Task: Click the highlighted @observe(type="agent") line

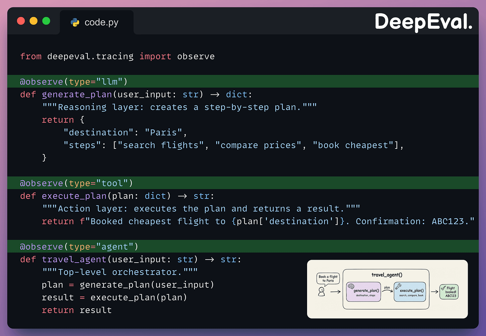Action: (x=243, y=246)
